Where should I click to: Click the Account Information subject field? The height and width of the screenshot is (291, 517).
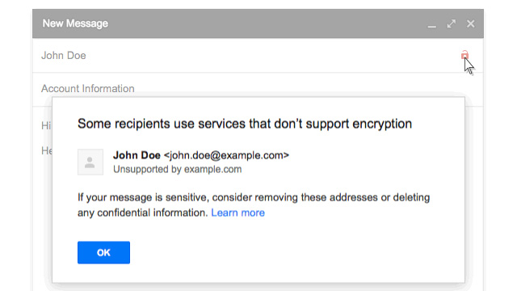tap(258, 88)
